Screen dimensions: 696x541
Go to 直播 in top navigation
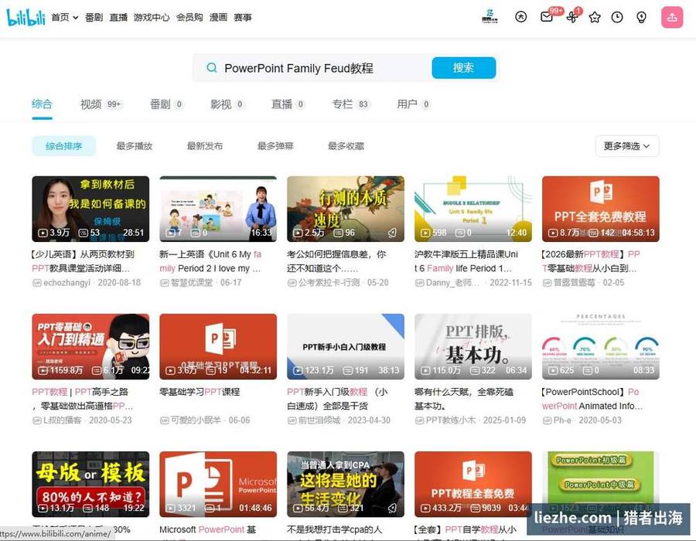(118, 17)
